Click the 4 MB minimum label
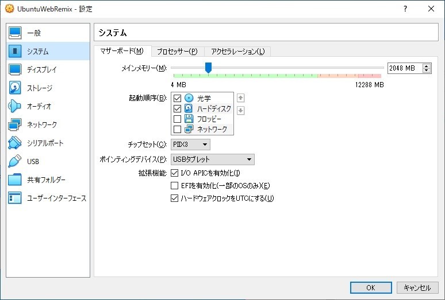The width and height of the screenshot is (445, 300). click(x=178, y=85)
